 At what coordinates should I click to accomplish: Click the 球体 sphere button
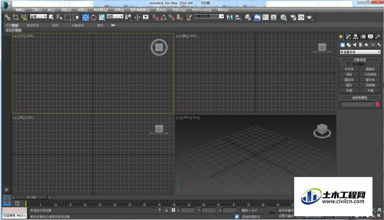(349, 74)
